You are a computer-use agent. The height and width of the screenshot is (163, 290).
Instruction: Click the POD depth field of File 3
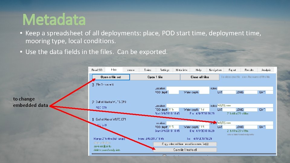click(174, 92)
